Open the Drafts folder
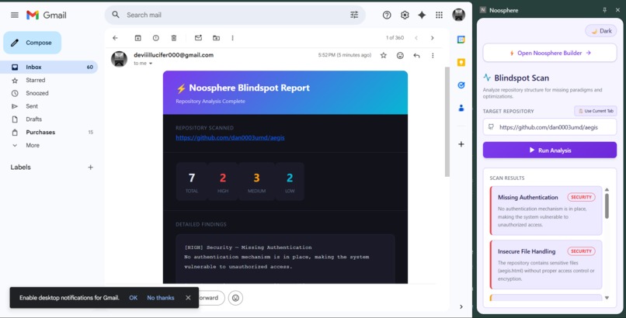 click(x=49, y=119)
